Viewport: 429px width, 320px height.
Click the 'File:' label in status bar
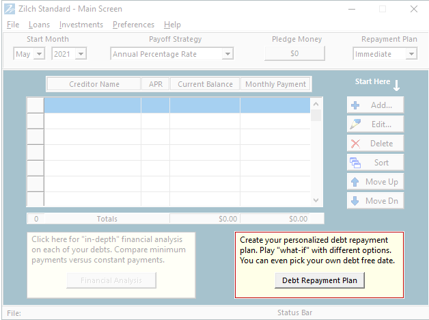14,313
